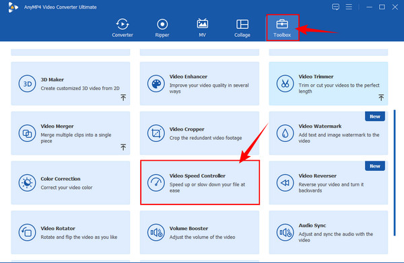The height and width of the screenshot is (263, 404).
Task: Click the Video Speed Controller gauge icon
Action: tap(156, 183)
